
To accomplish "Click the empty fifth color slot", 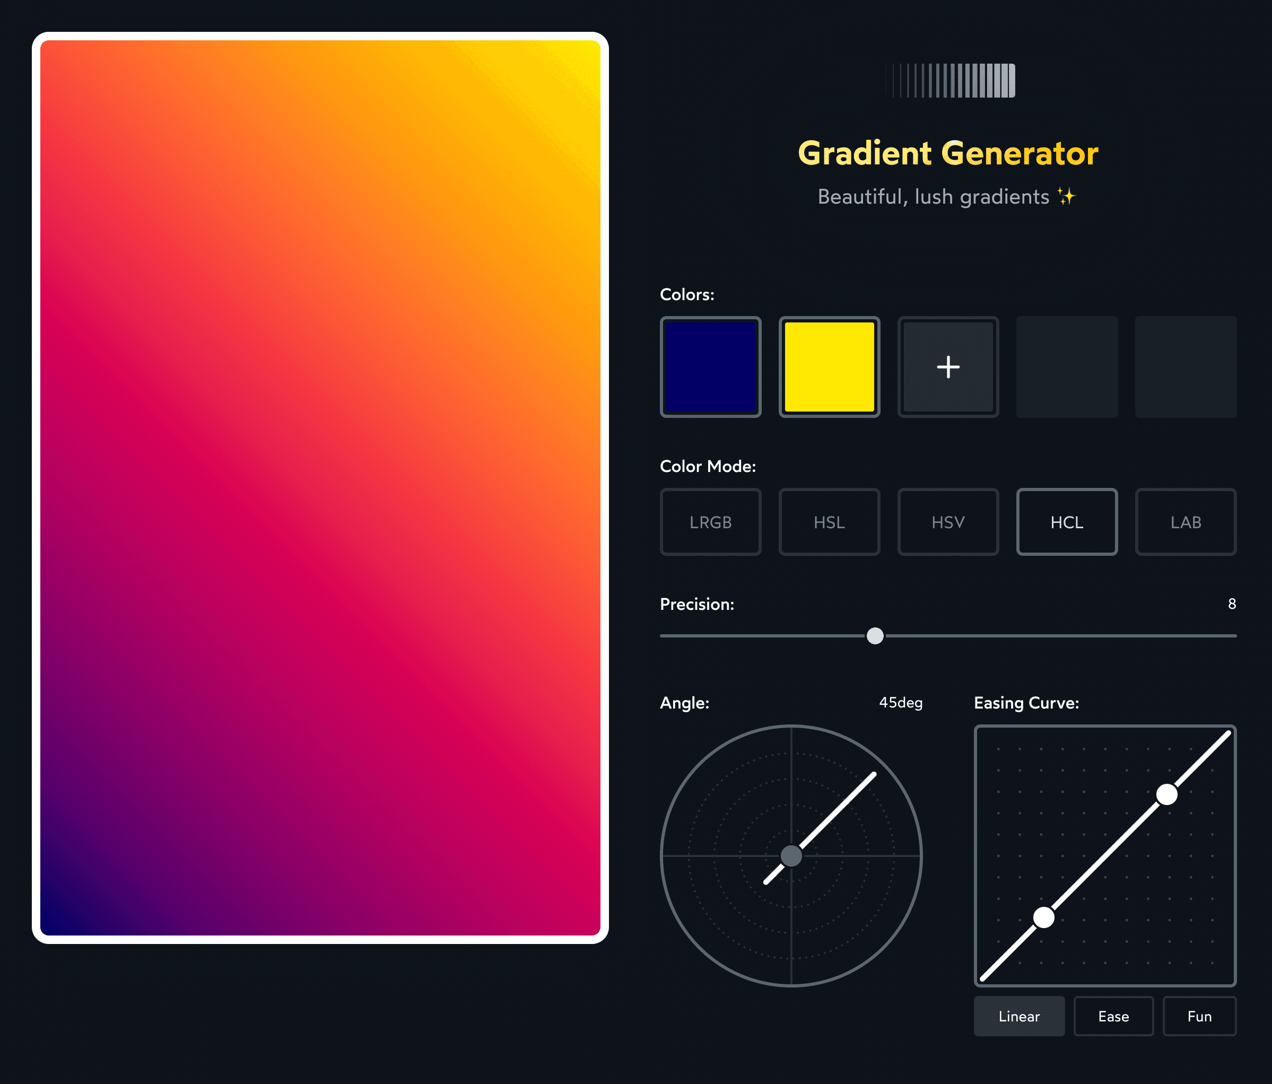I will pyautogui.click(x=1183, y=365).
